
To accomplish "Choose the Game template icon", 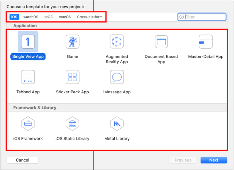I will pyautogui.click(x=72, y=42).
